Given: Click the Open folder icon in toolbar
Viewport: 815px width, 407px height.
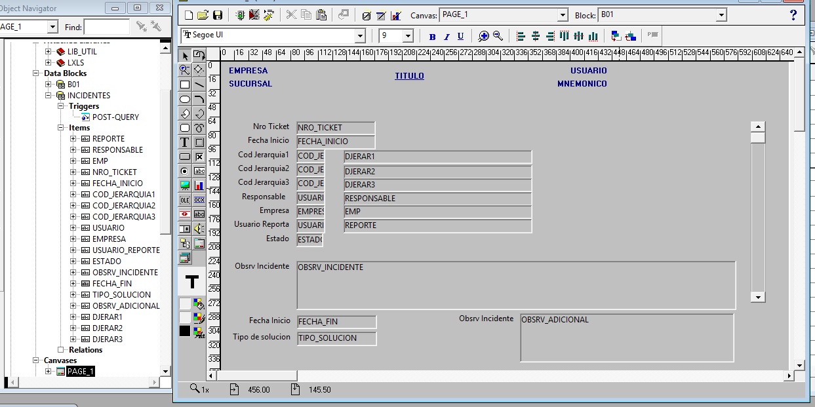Looking at the screenshot, I should coord(203,15).
